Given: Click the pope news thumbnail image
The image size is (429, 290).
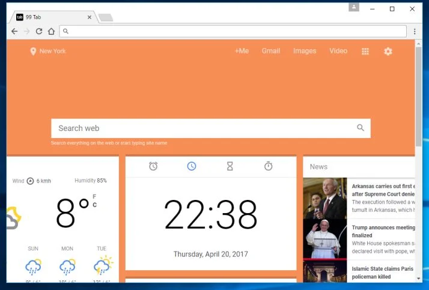Looking at the screenshot, I should (325, 239).
